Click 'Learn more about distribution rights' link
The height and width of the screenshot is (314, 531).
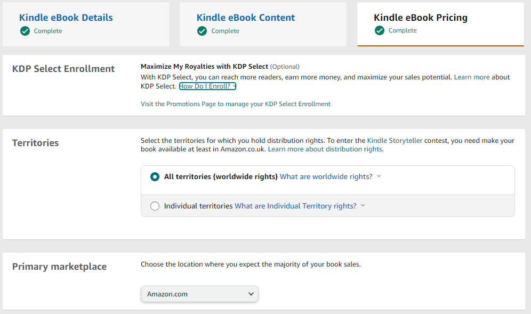click(325, 149)
